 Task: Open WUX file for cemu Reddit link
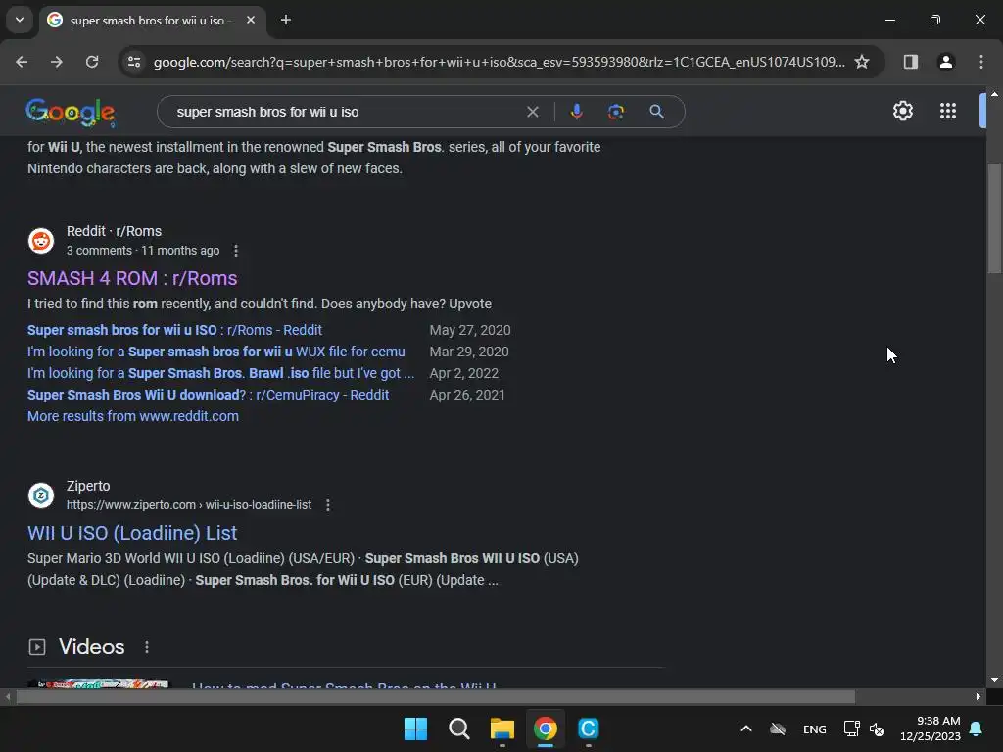click(x=216, y=352)
